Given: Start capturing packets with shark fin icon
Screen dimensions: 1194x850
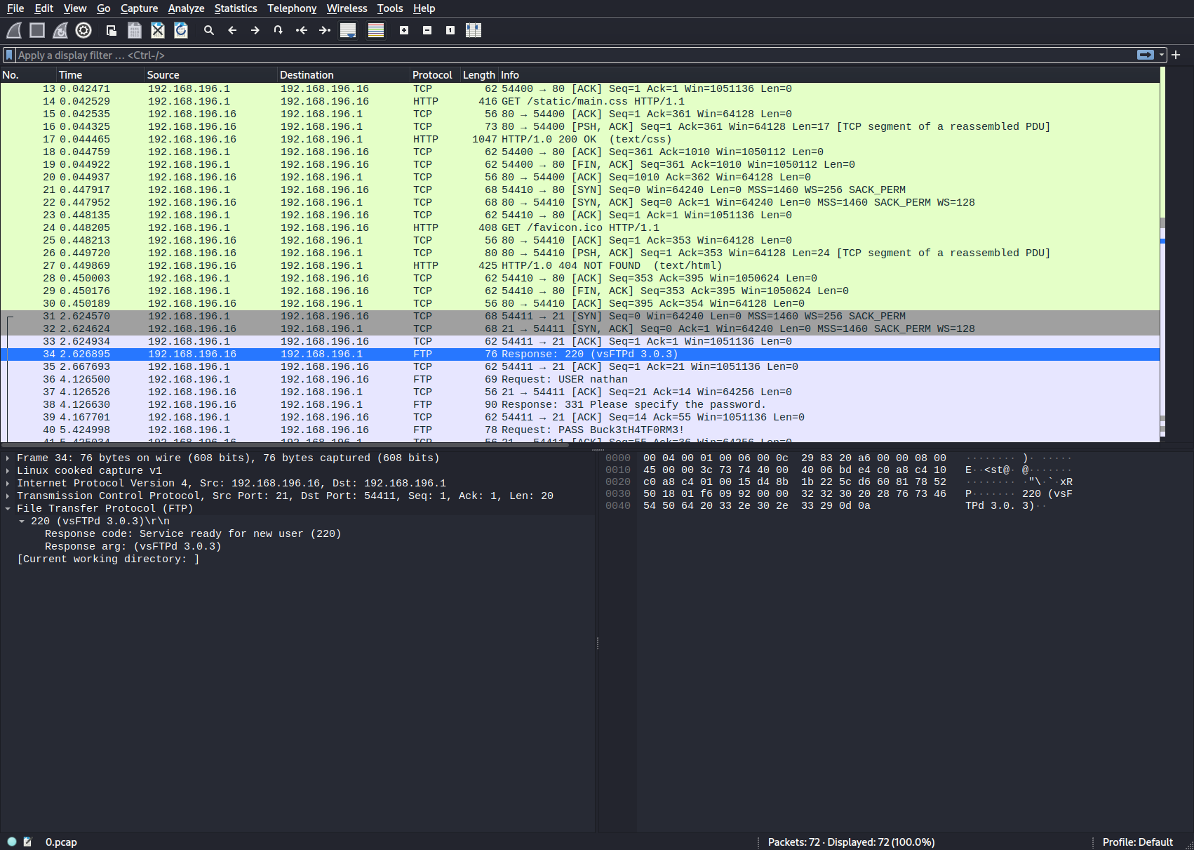Looking at the screenshot, I should [x=14, y=30].
